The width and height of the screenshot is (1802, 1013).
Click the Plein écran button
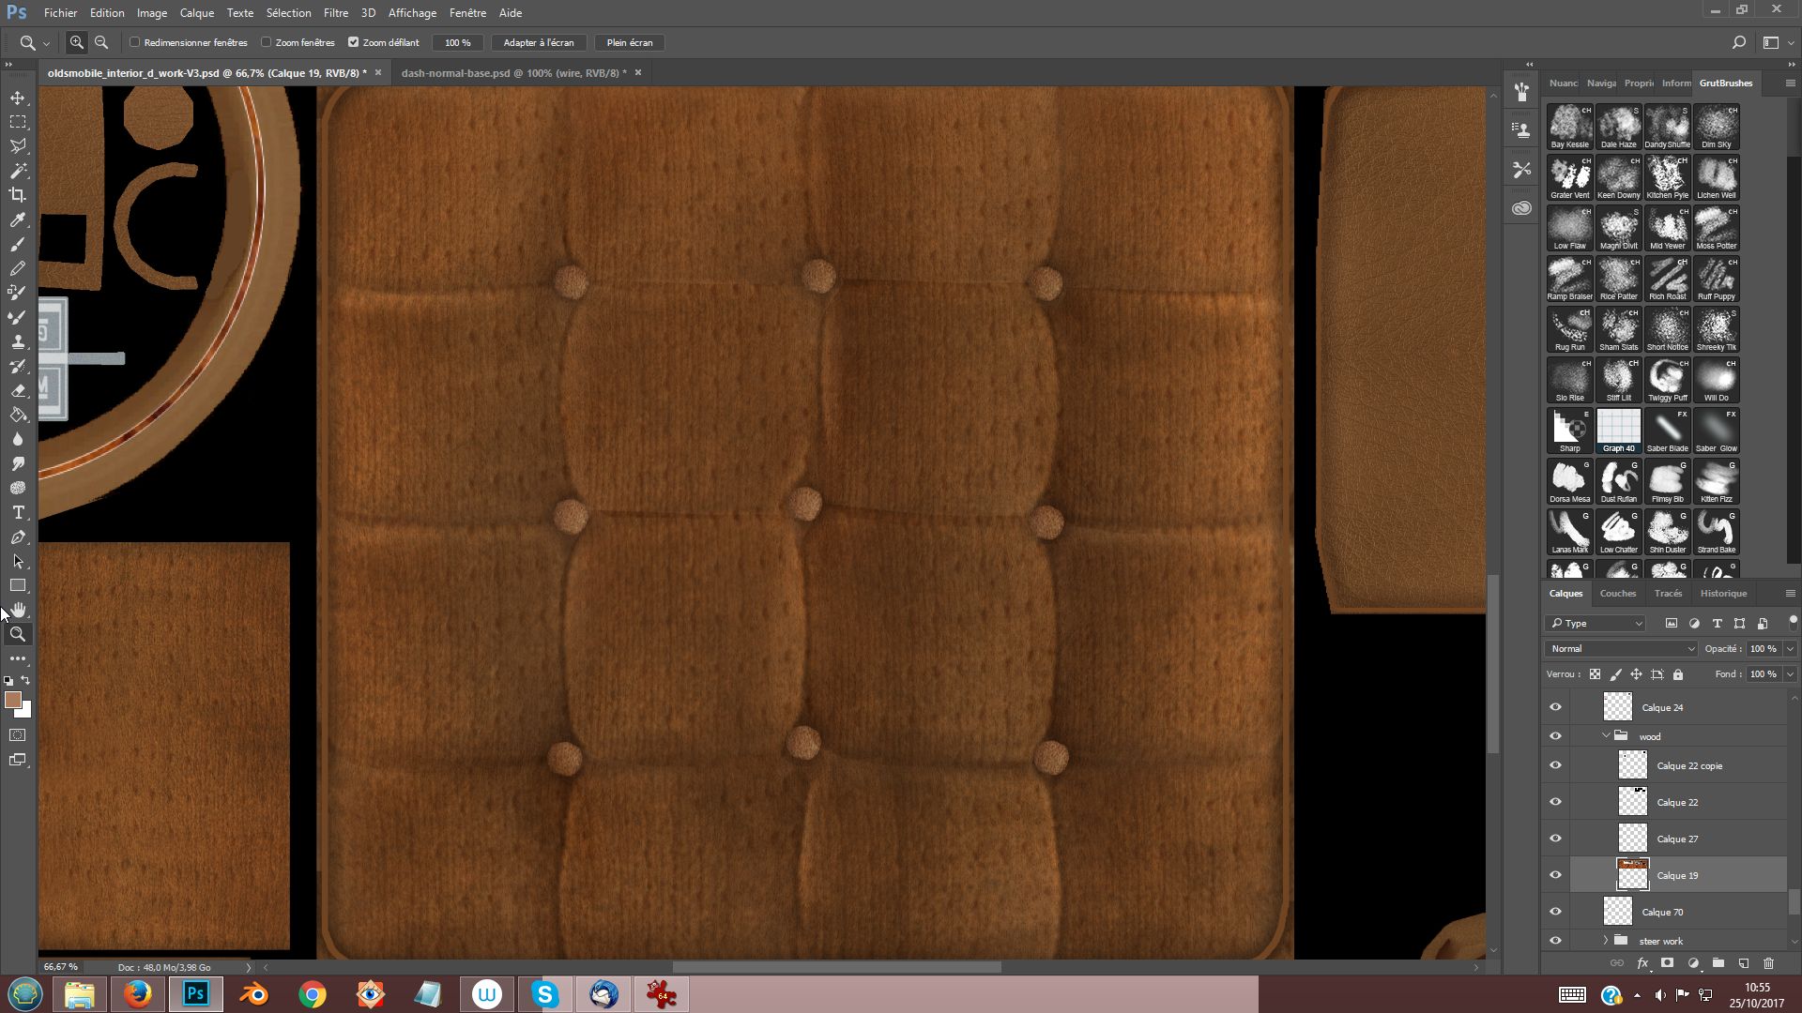629,42
